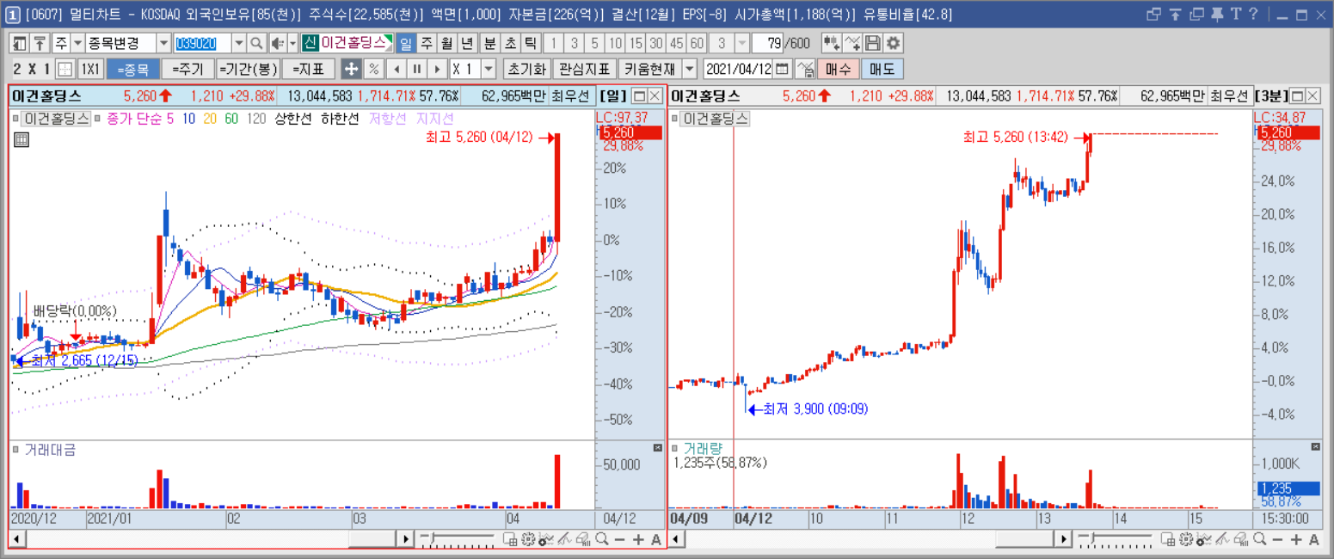Adjust the 3-minute chart zoom slider

point(1116,539)
